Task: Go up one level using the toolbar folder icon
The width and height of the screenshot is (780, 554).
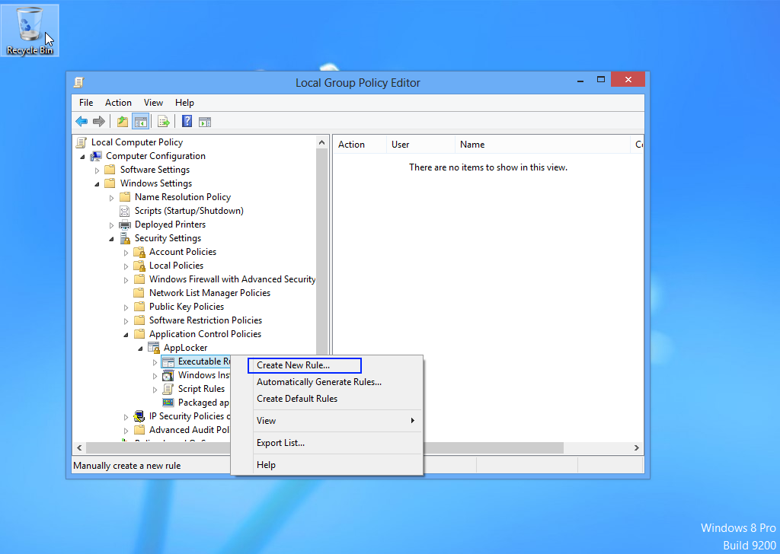Action: (x=123, y=121)
